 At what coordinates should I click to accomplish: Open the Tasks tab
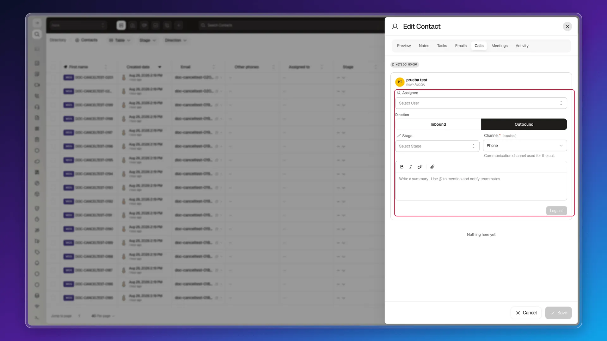(442, 46)
